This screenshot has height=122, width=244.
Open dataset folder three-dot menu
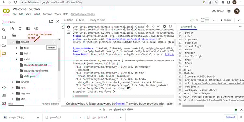tap(54, 42)
